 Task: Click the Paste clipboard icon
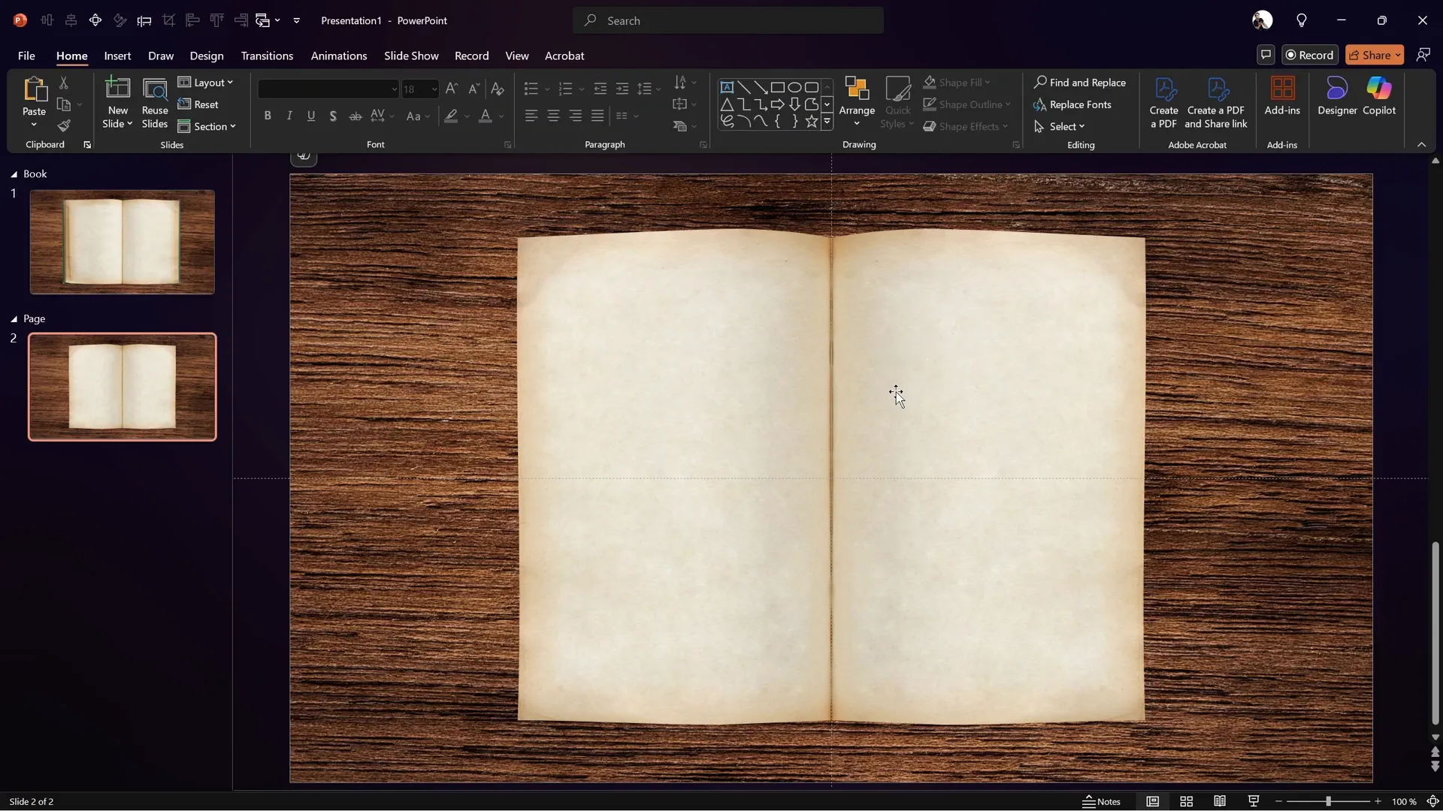[x=34, y=89]
